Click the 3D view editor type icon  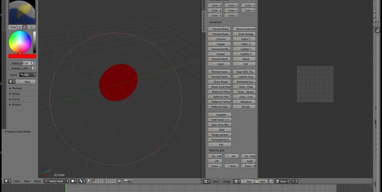8,181
